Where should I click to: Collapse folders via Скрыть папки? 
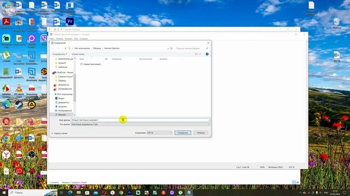[x=59, y=133]
